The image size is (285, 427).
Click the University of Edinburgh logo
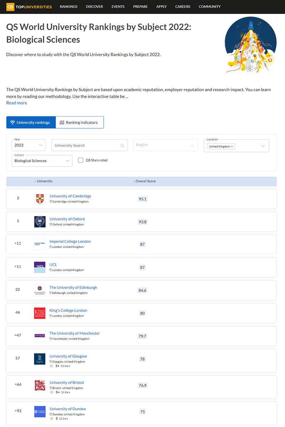(40, 290)
